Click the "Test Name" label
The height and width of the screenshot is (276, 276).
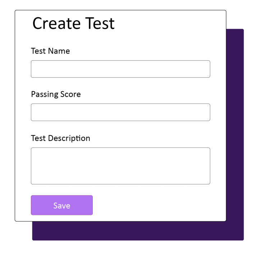50,51
